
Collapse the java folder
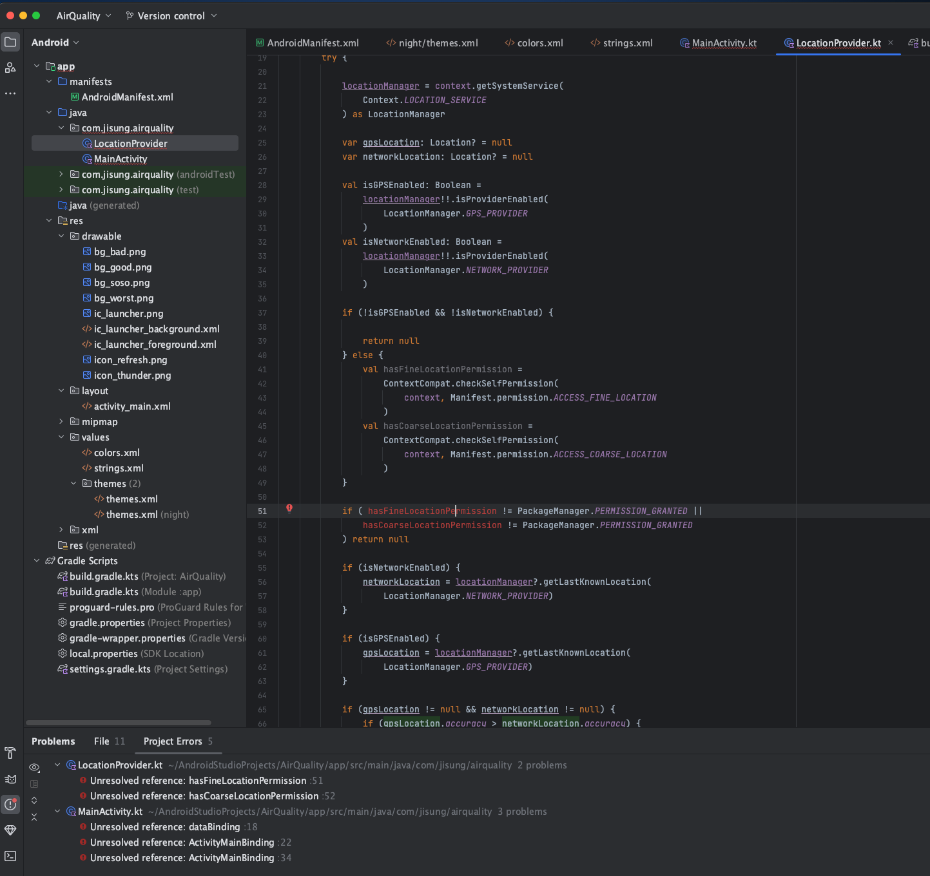49,112
